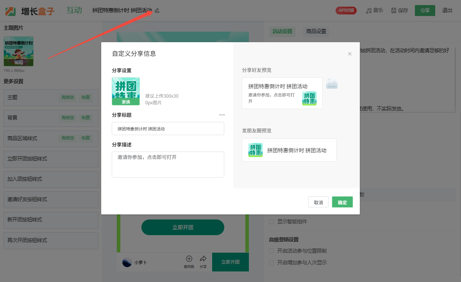The width and height of the screenshot is (461, 282).
Task: Expand the 立即开团按钮样式 setting
Action: (x=51, y=159)
